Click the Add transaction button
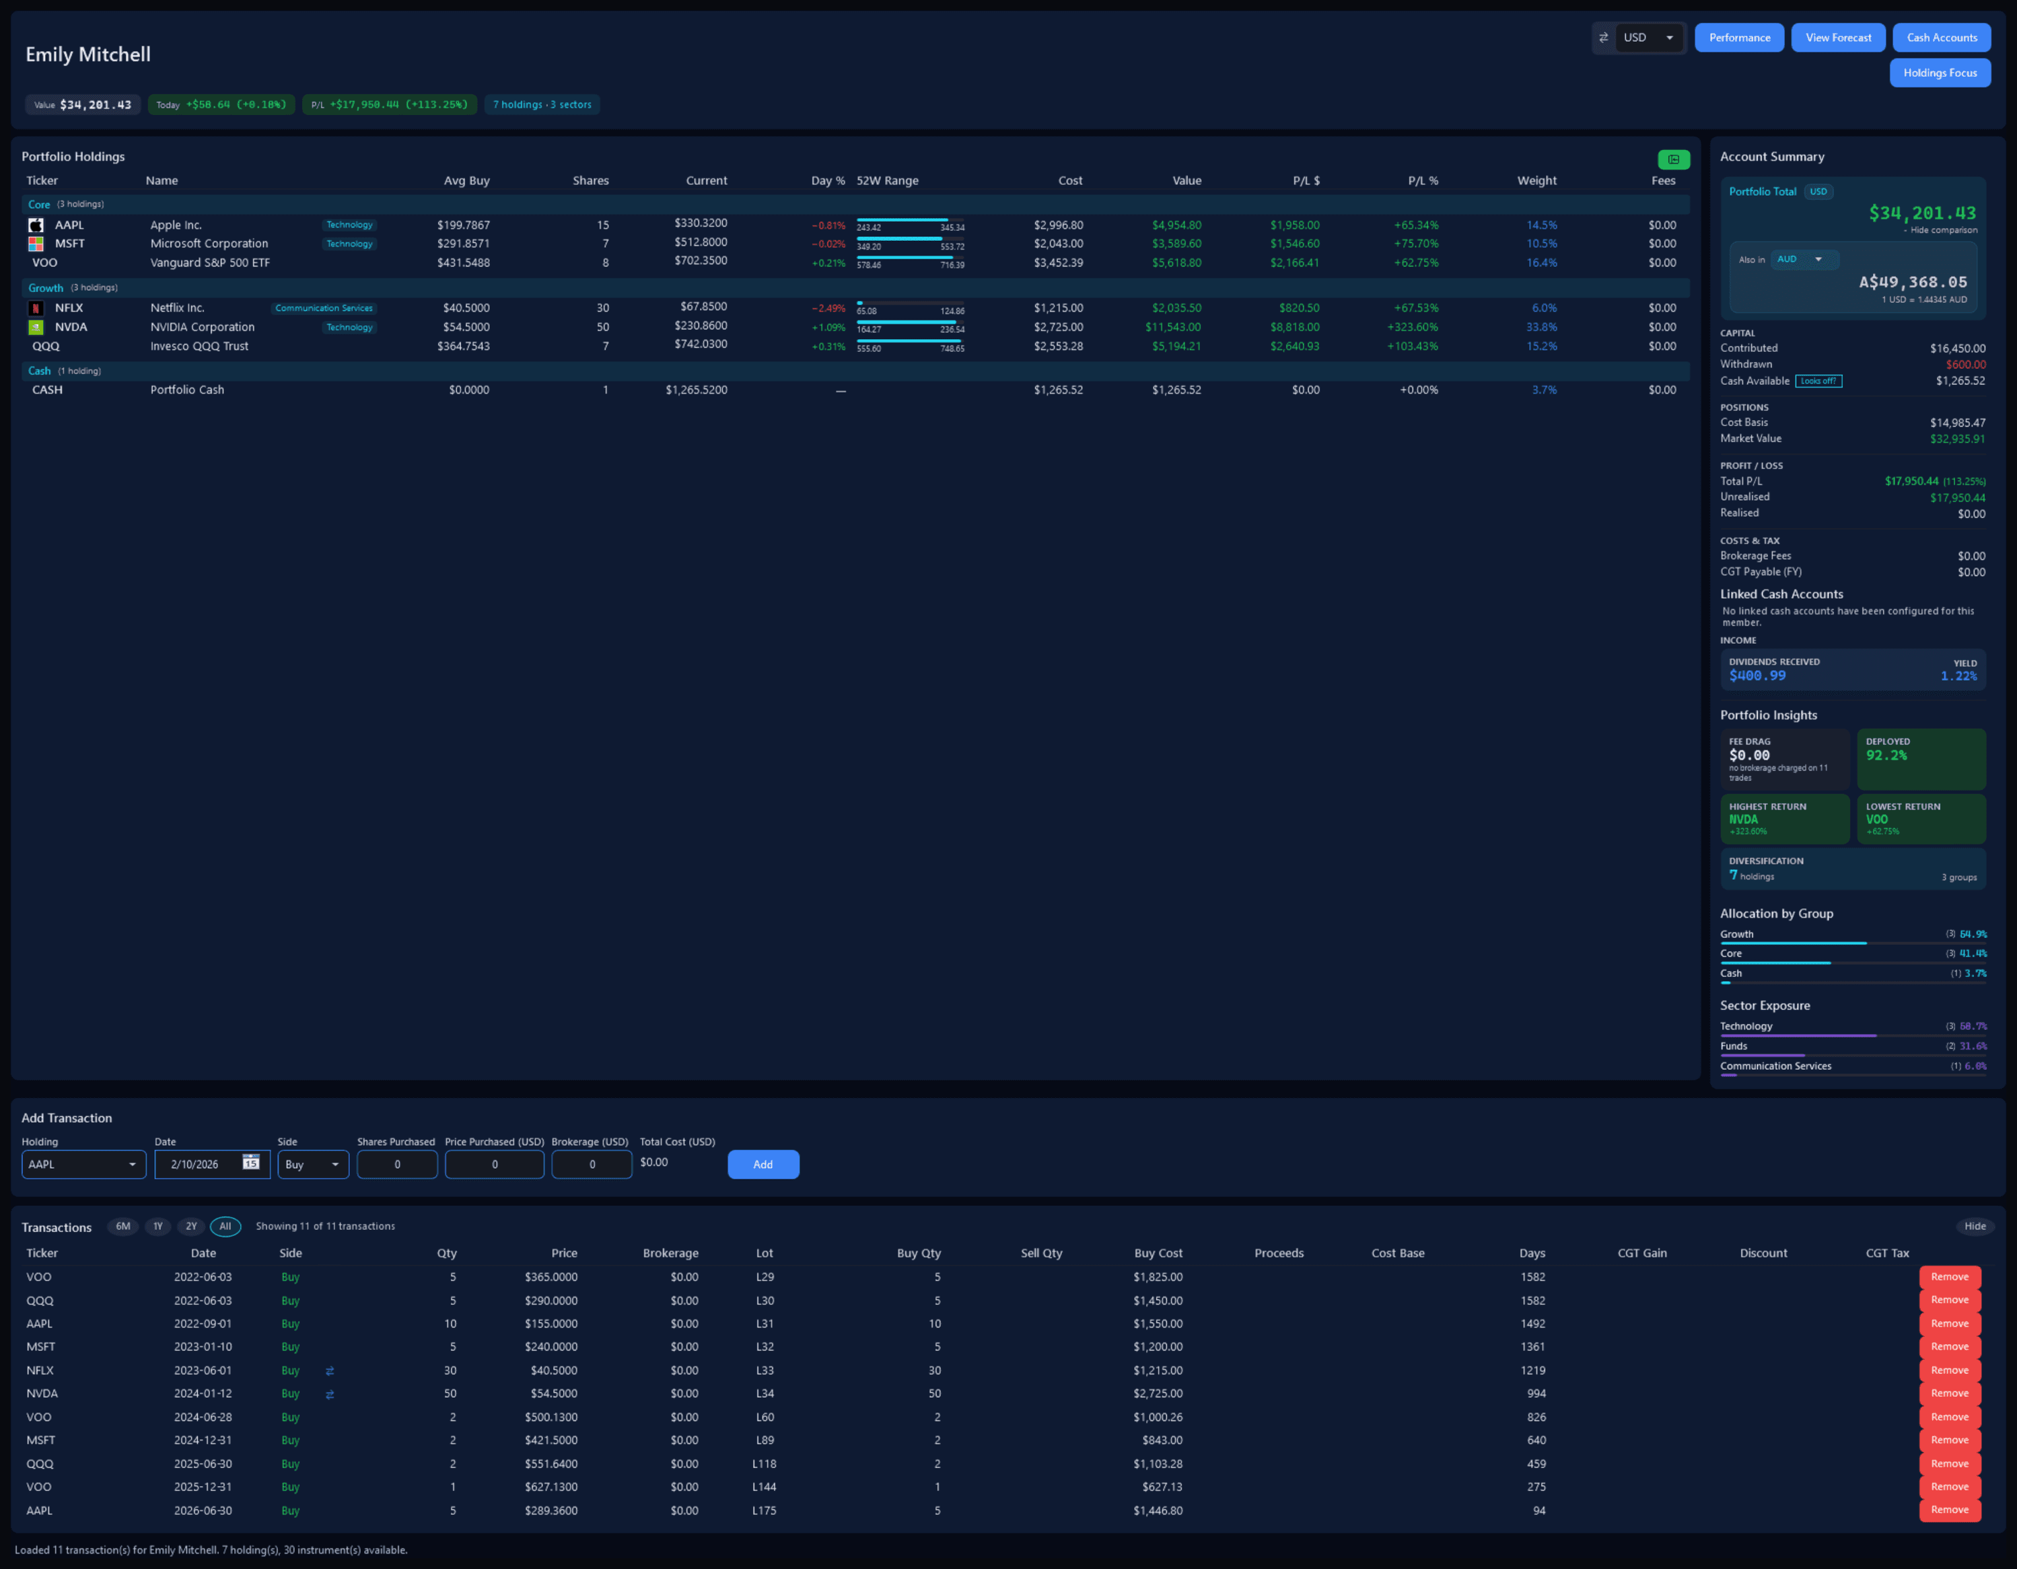This screenshot has height=1569, width=2017. pyautogui.click(x=763, y=1165)
